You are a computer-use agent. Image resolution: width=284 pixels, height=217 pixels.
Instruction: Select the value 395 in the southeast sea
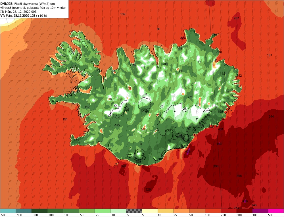(239, 176)
